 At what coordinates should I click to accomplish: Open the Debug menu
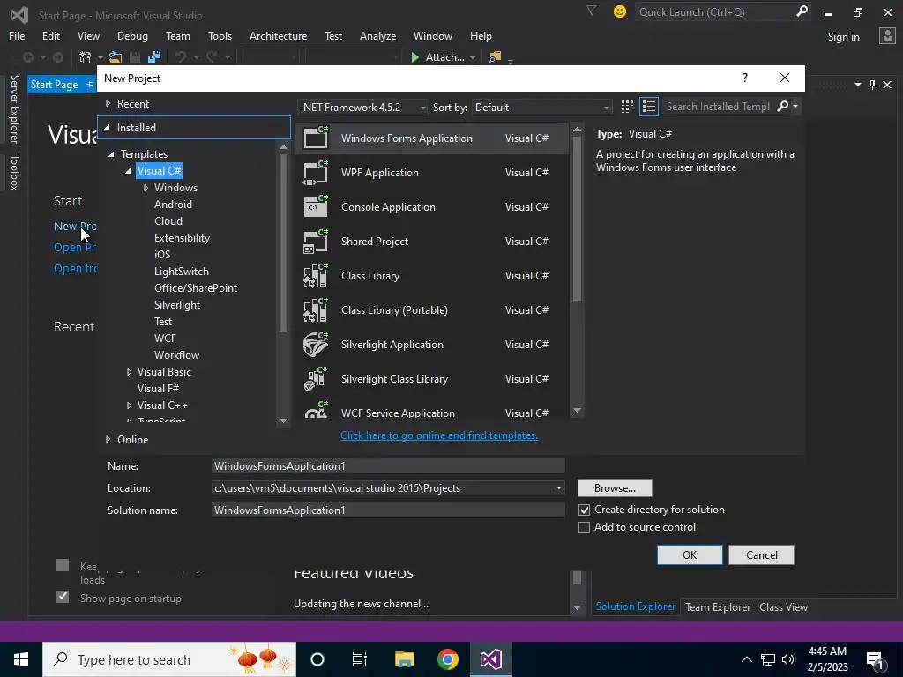point(132,35)
